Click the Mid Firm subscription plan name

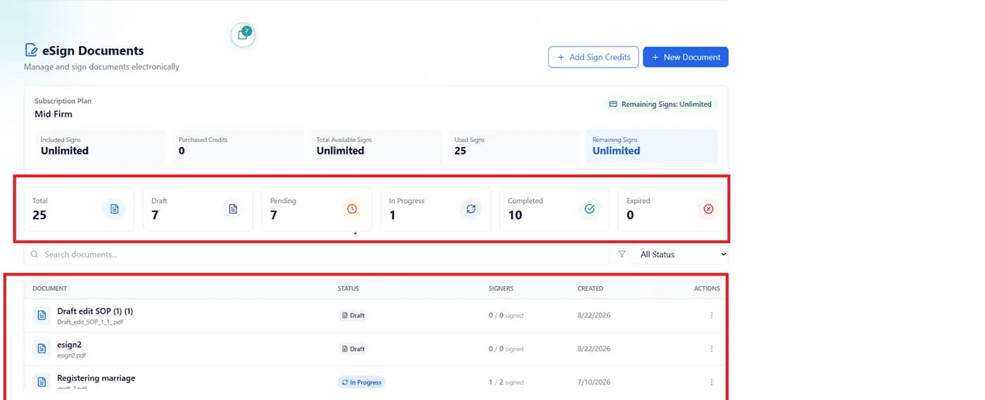coord(53,114)
